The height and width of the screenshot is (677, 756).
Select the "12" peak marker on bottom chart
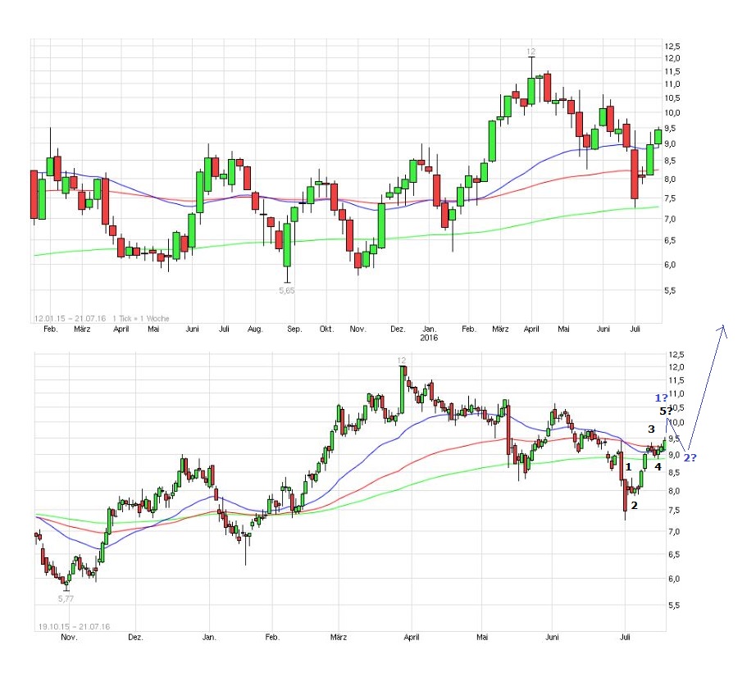401,360
